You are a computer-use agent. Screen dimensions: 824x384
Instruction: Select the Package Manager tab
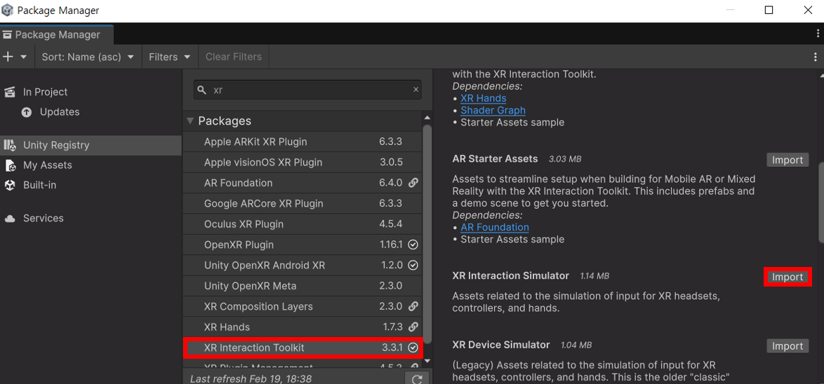57,34
